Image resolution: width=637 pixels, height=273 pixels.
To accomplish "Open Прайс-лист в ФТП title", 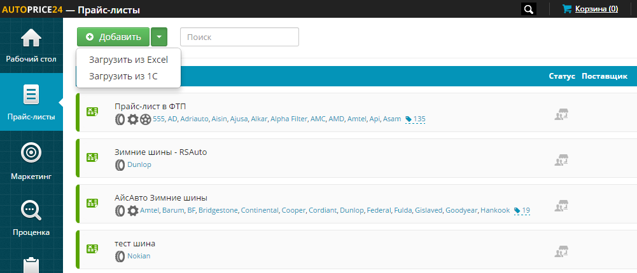I will click(151, 106).
